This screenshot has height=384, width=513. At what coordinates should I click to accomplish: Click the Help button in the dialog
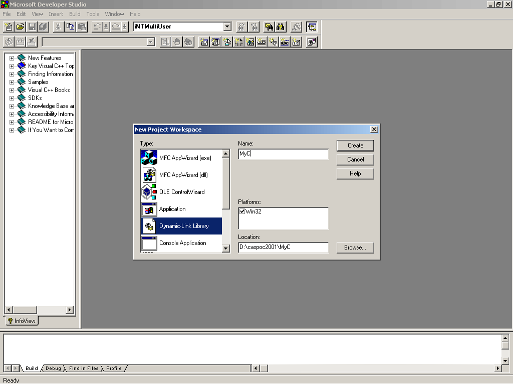coord(355,173)
